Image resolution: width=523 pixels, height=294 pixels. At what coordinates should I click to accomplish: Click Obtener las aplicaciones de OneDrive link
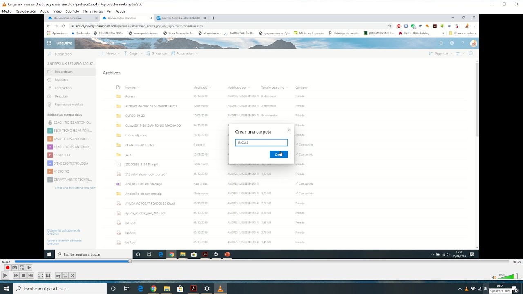tap(64, 232)
